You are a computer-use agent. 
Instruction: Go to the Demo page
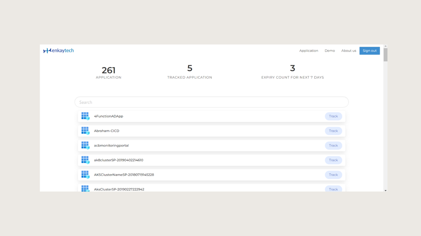coord(330,51)
